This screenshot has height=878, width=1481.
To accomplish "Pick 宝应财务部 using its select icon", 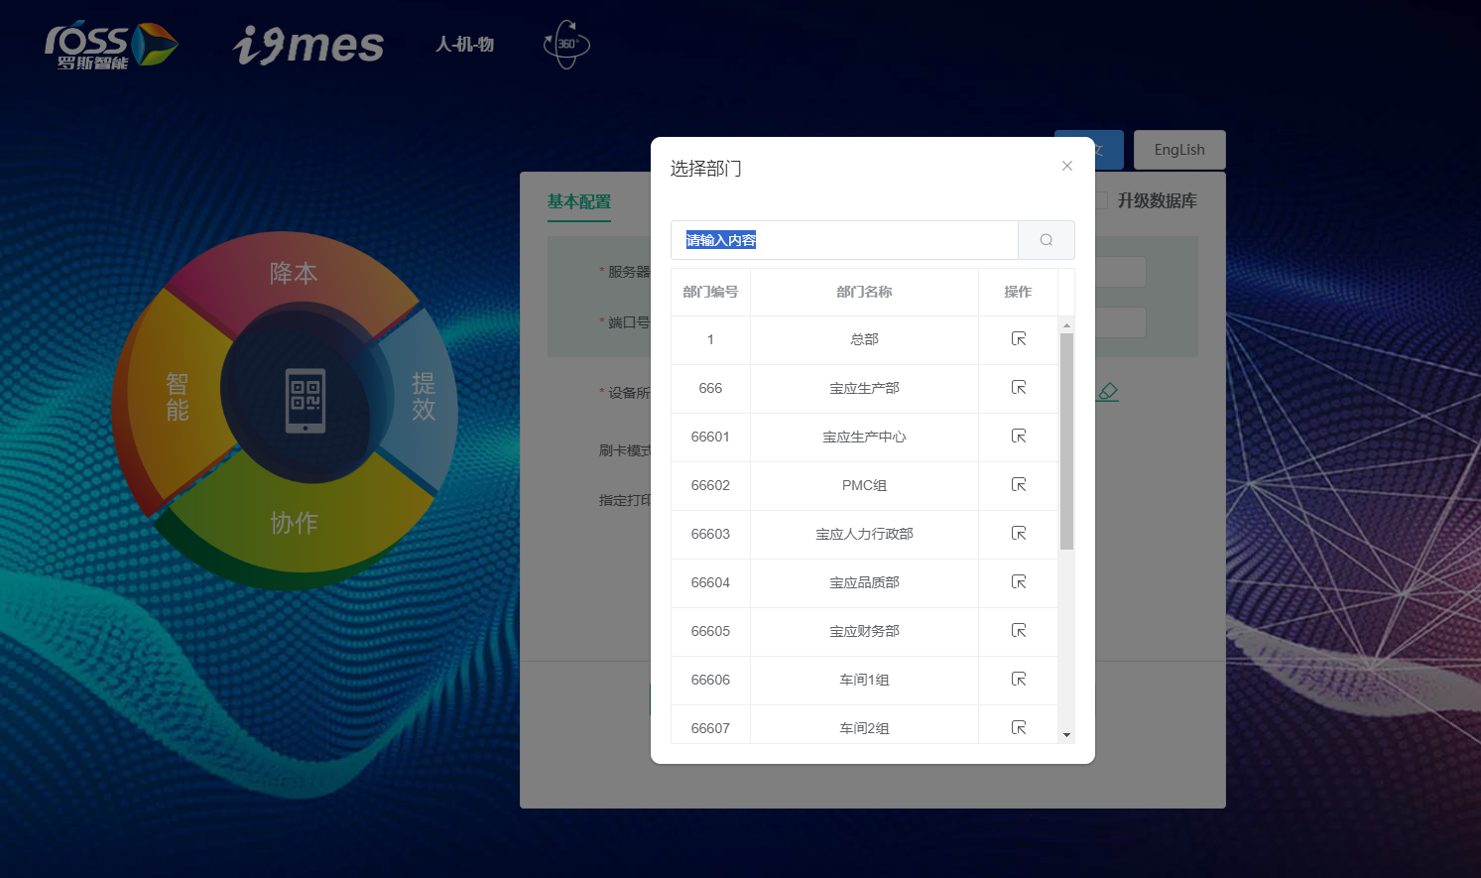I will [x=1018, y=631].
